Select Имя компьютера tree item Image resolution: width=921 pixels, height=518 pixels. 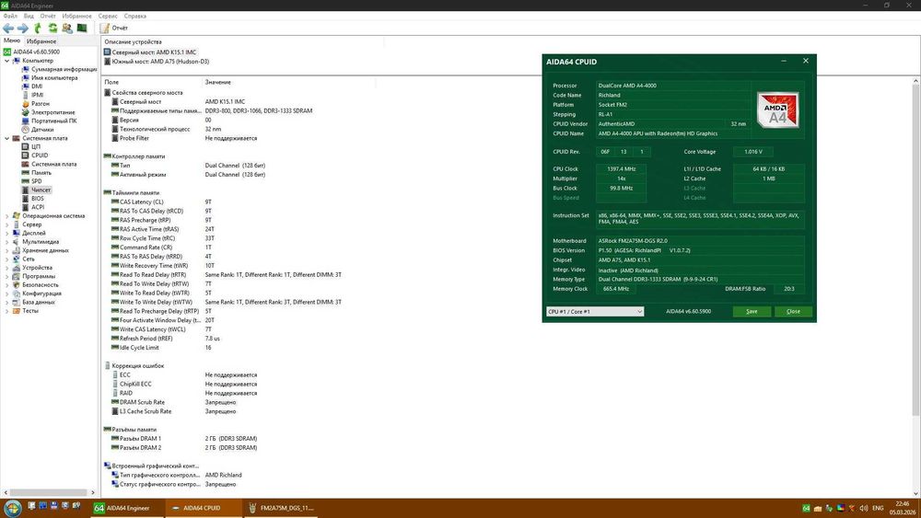[54, 78]
